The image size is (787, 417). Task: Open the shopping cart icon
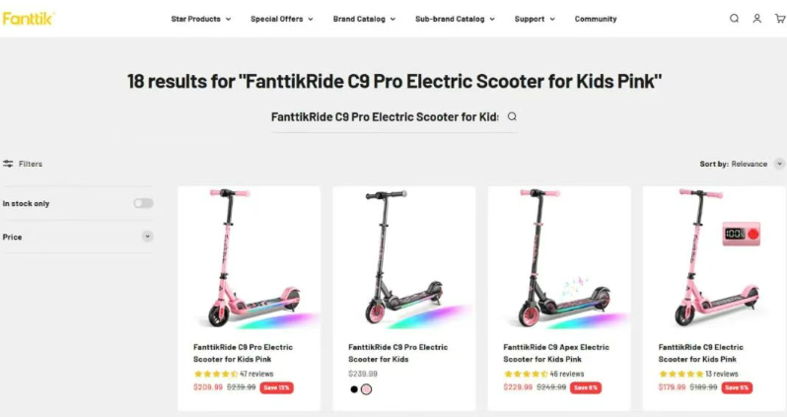[x=780, y=19]
